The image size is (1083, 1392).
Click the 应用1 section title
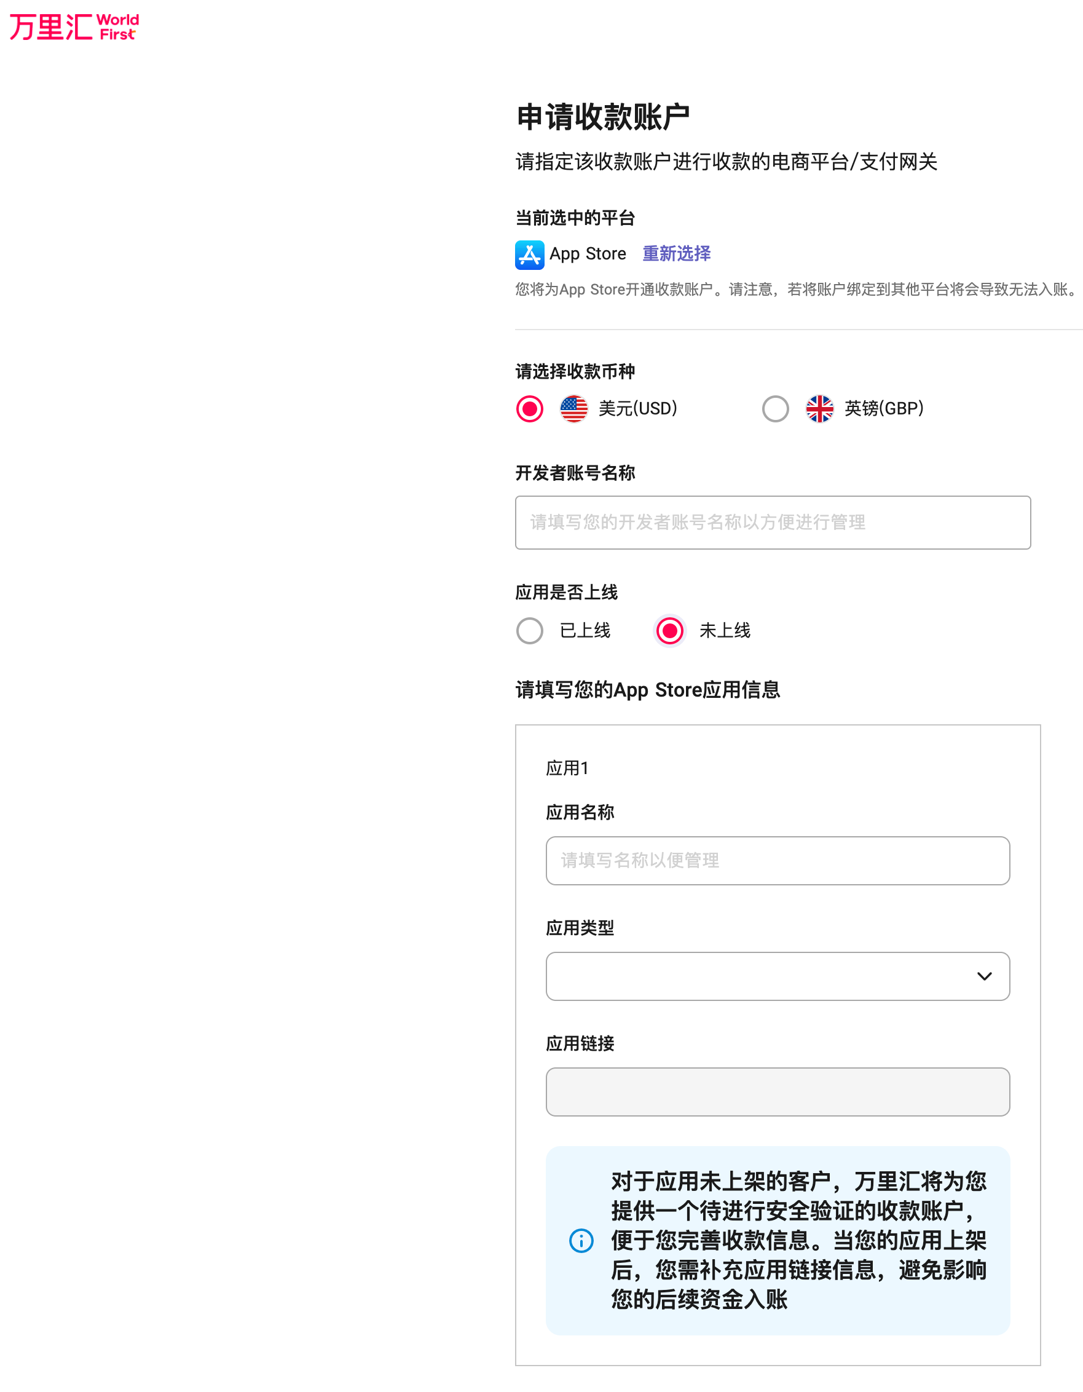click(567, 767)
